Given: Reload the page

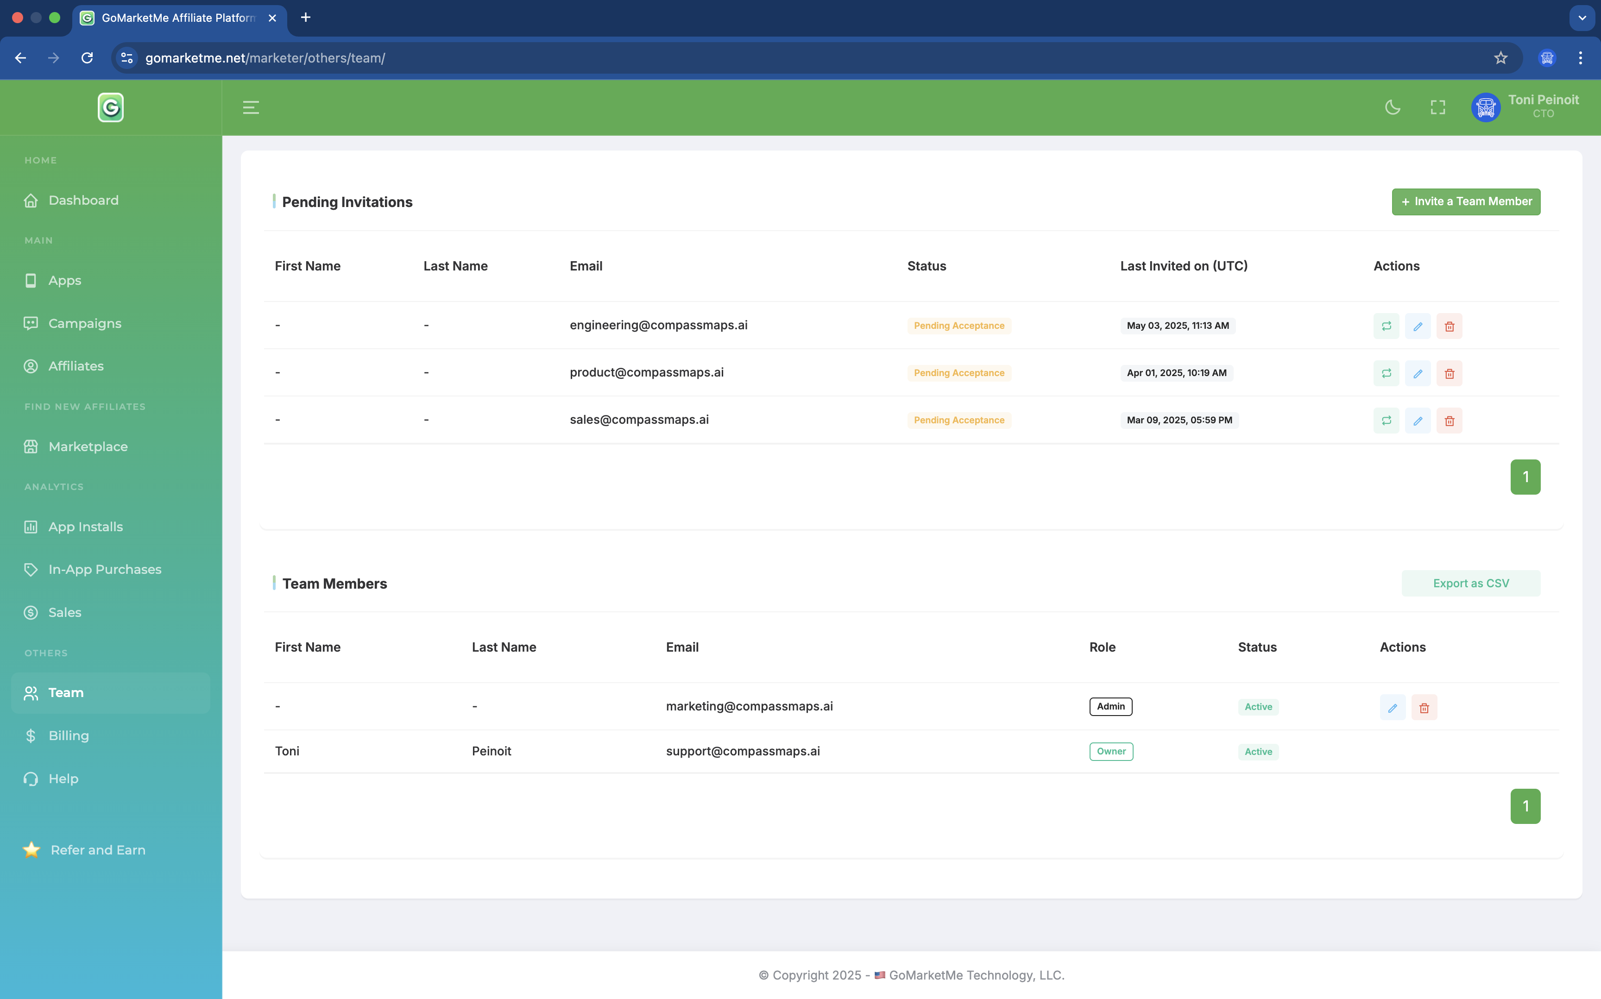Looking at the screenshot, I should click(x=87, y=58).
